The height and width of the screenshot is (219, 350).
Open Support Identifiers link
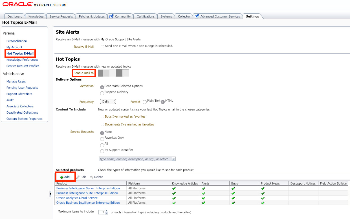click(x=19, y=94)
